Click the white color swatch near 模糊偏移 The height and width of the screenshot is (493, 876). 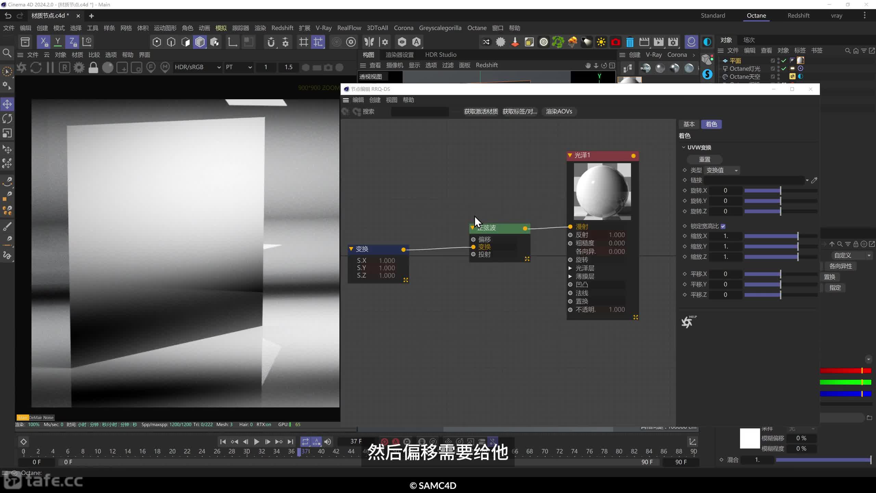[x=750, y=439]
